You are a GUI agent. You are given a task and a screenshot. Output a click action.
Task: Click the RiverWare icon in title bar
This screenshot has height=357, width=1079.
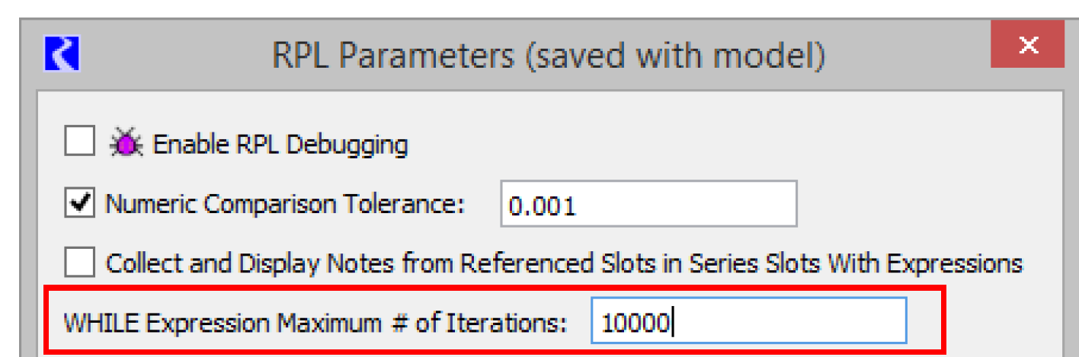(x=62, y=54)
